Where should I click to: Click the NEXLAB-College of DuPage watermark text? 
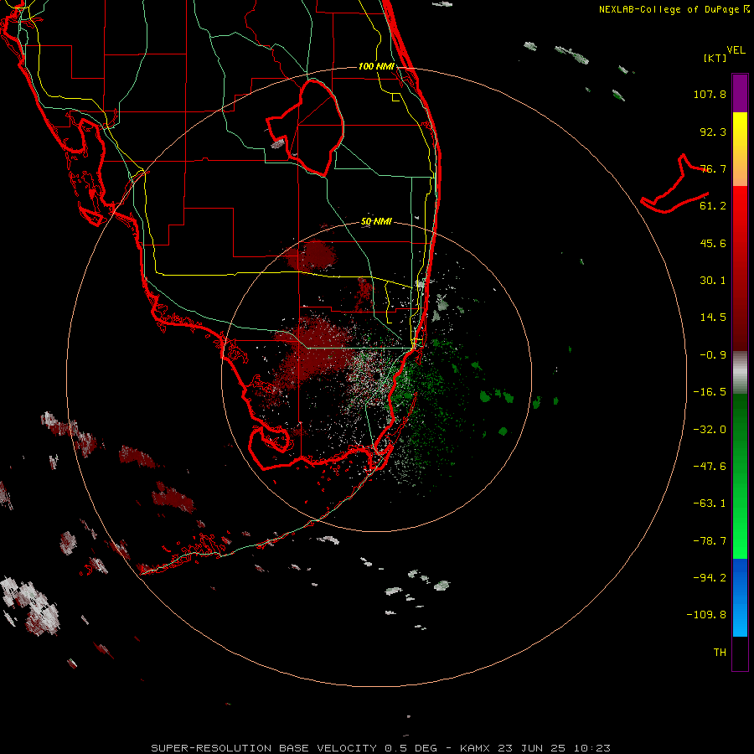click(x=674, y=9)
